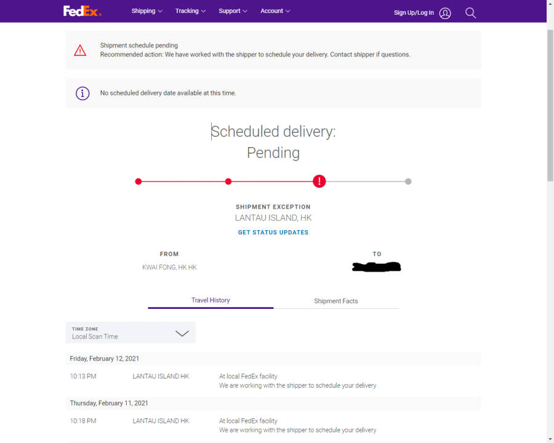Select the first red tracking progress dot

point(138,181)
